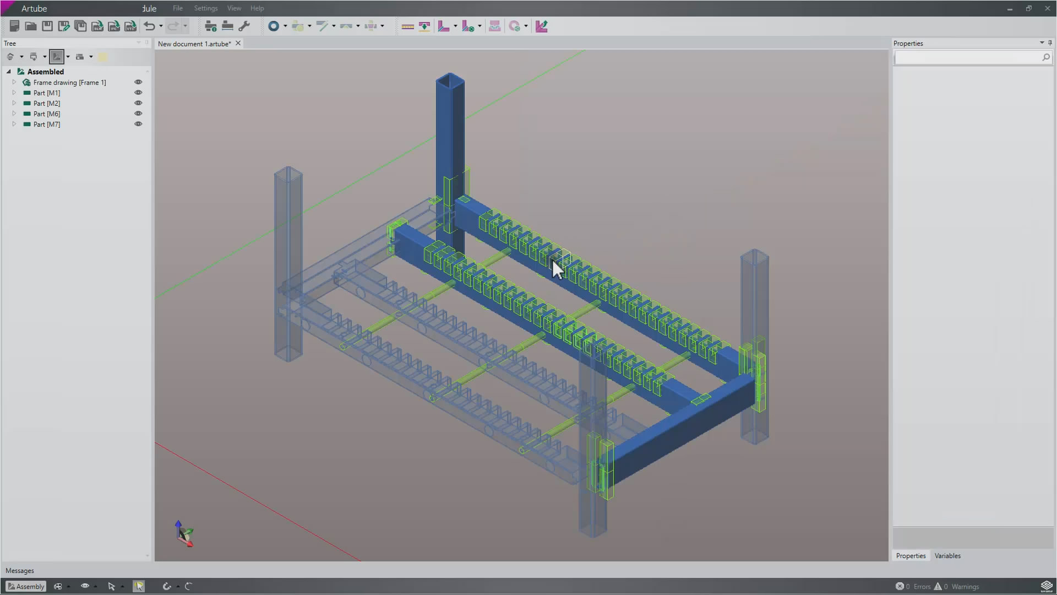Switch to the Variables tab
Image resolution: width=1057 pixels, height=595 pixels.
coord(947,556)
